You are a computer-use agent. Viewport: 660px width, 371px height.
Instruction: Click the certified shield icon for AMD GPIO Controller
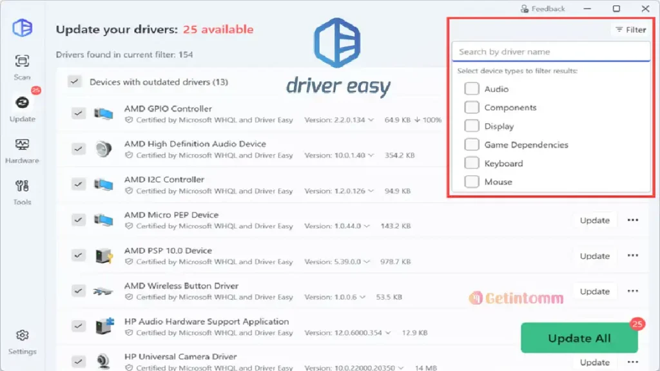point(129,120)
